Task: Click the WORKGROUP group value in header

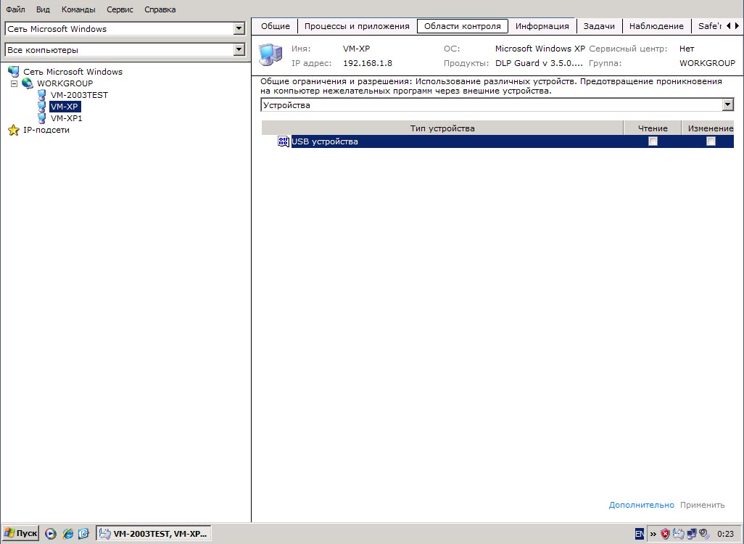Action: [707, 63]
